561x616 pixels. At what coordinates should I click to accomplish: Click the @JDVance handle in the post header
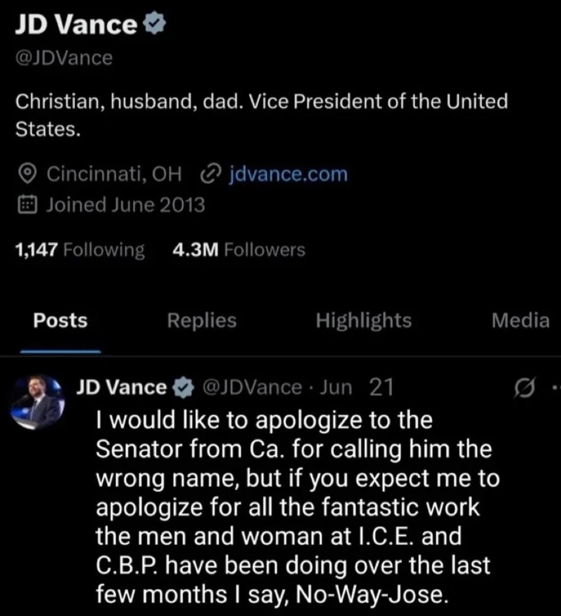252,388
